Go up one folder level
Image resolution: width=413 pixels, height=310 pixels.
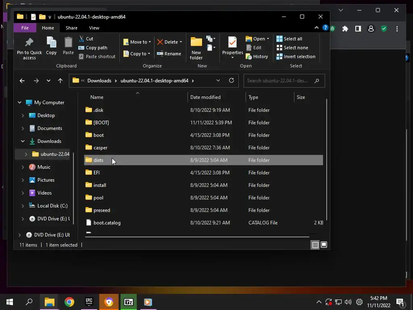pos(60,81)
